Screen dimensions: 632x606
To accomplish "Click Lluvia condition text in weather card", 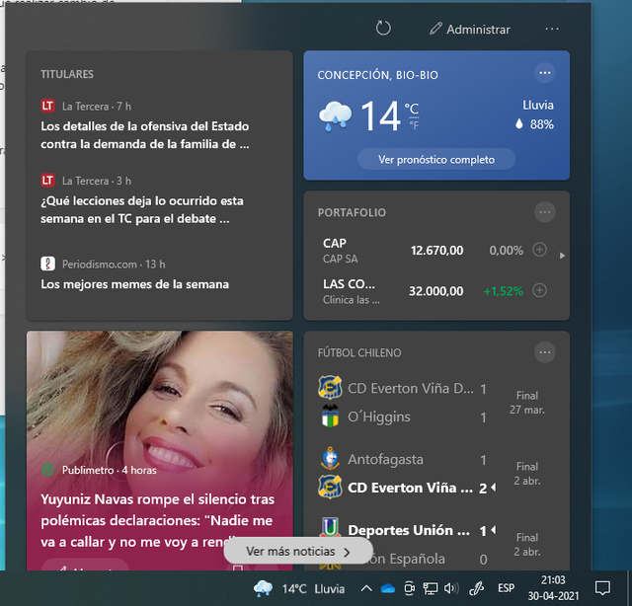I will click(537, 106).
